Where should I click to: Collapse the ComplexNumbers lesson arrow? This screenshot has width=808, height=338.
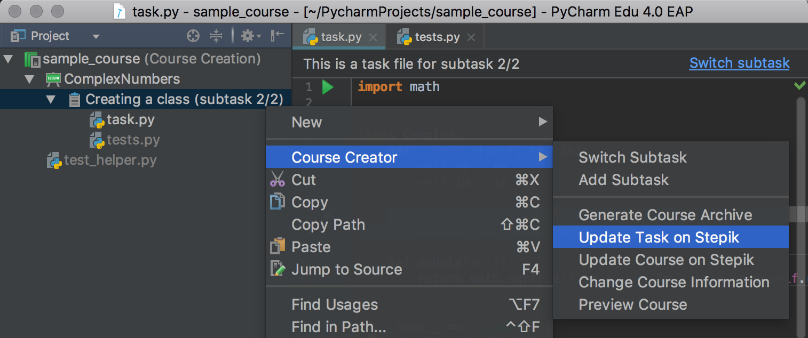point(29,79)
